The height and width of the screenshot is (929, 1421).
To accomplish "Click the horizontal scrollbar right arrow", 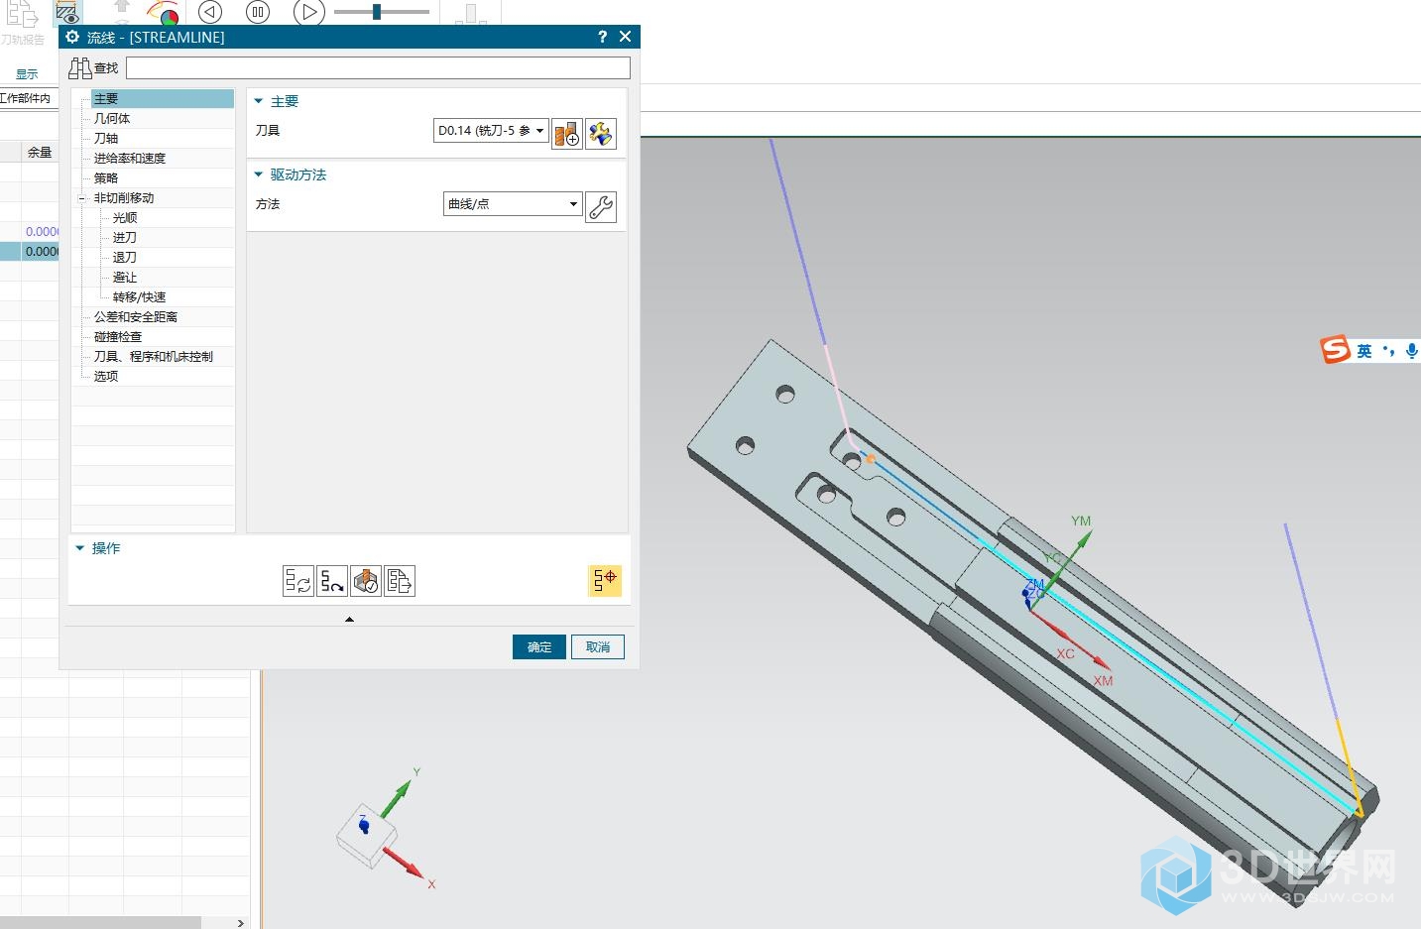I will 241,923.
